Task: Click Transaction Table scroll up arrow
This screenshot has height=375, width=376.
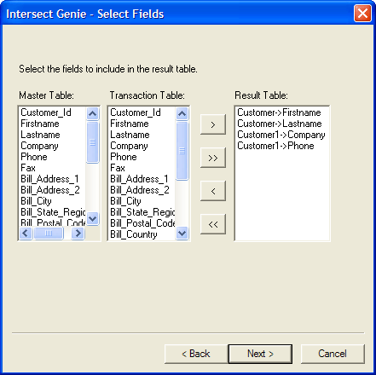Action: click(182, 113)
